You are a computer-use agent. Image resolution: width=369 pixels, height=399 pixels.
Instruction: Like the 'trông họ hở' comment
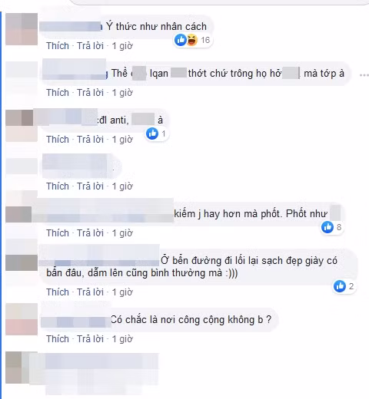pos(58,93)
